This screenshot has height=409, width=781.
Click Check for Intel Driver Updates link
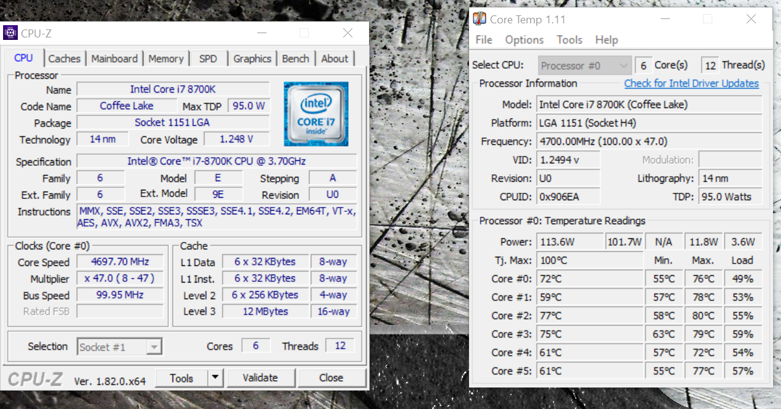(691, 84)
